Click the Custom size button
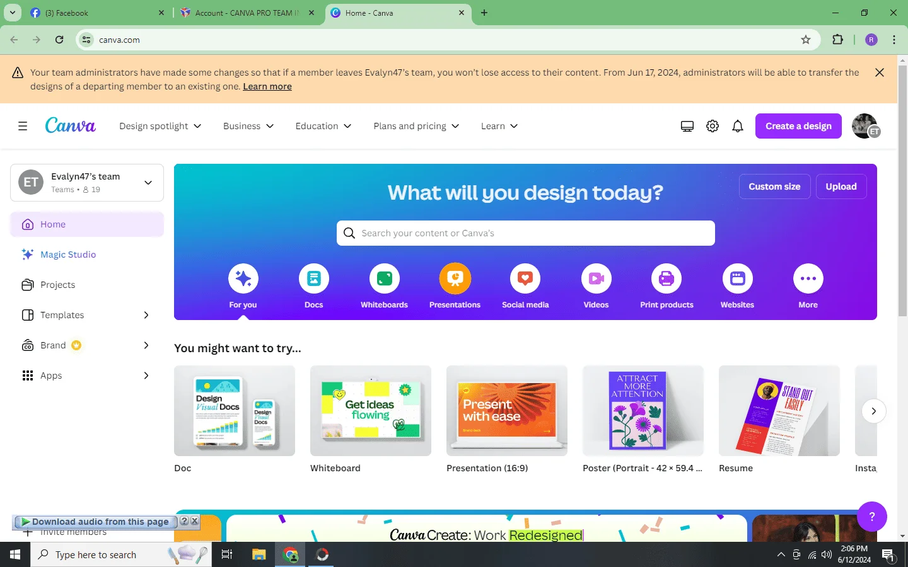 coord(774,186)
